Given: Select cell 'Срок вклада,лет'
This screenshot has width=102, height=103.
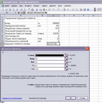Looking at the screenshot, I should (21, 36).
